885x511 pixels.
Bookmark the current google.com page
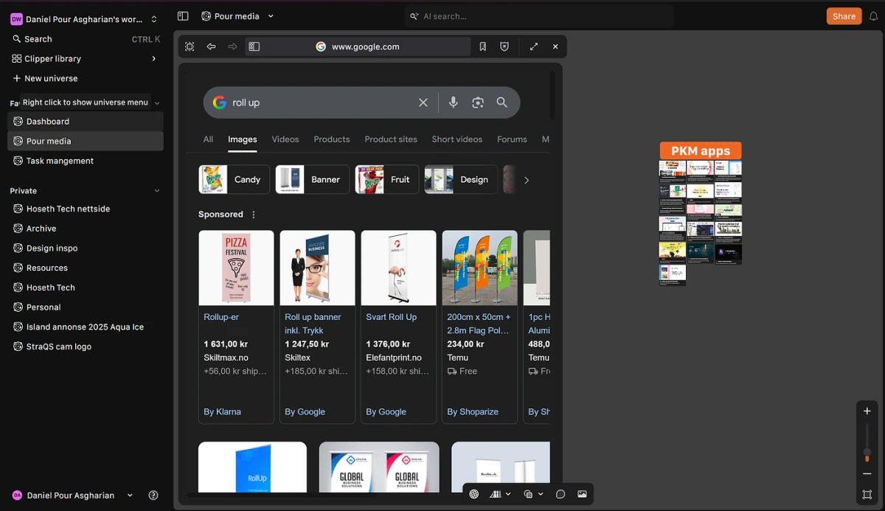pos(482,46)
